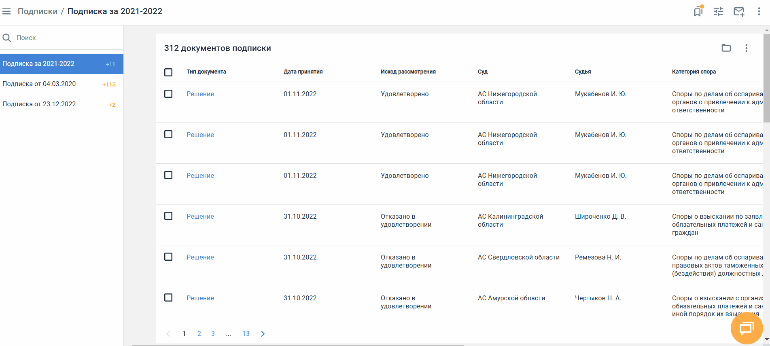The width and height of the screenshot is (770, 346).
Task: Select Подписка от 04.03.2020 in sidebar
Action: tap(62, 84)
